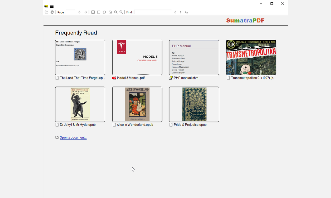Maximize the SumatraPDF window
331x198 pixels.
pos(272,4)
